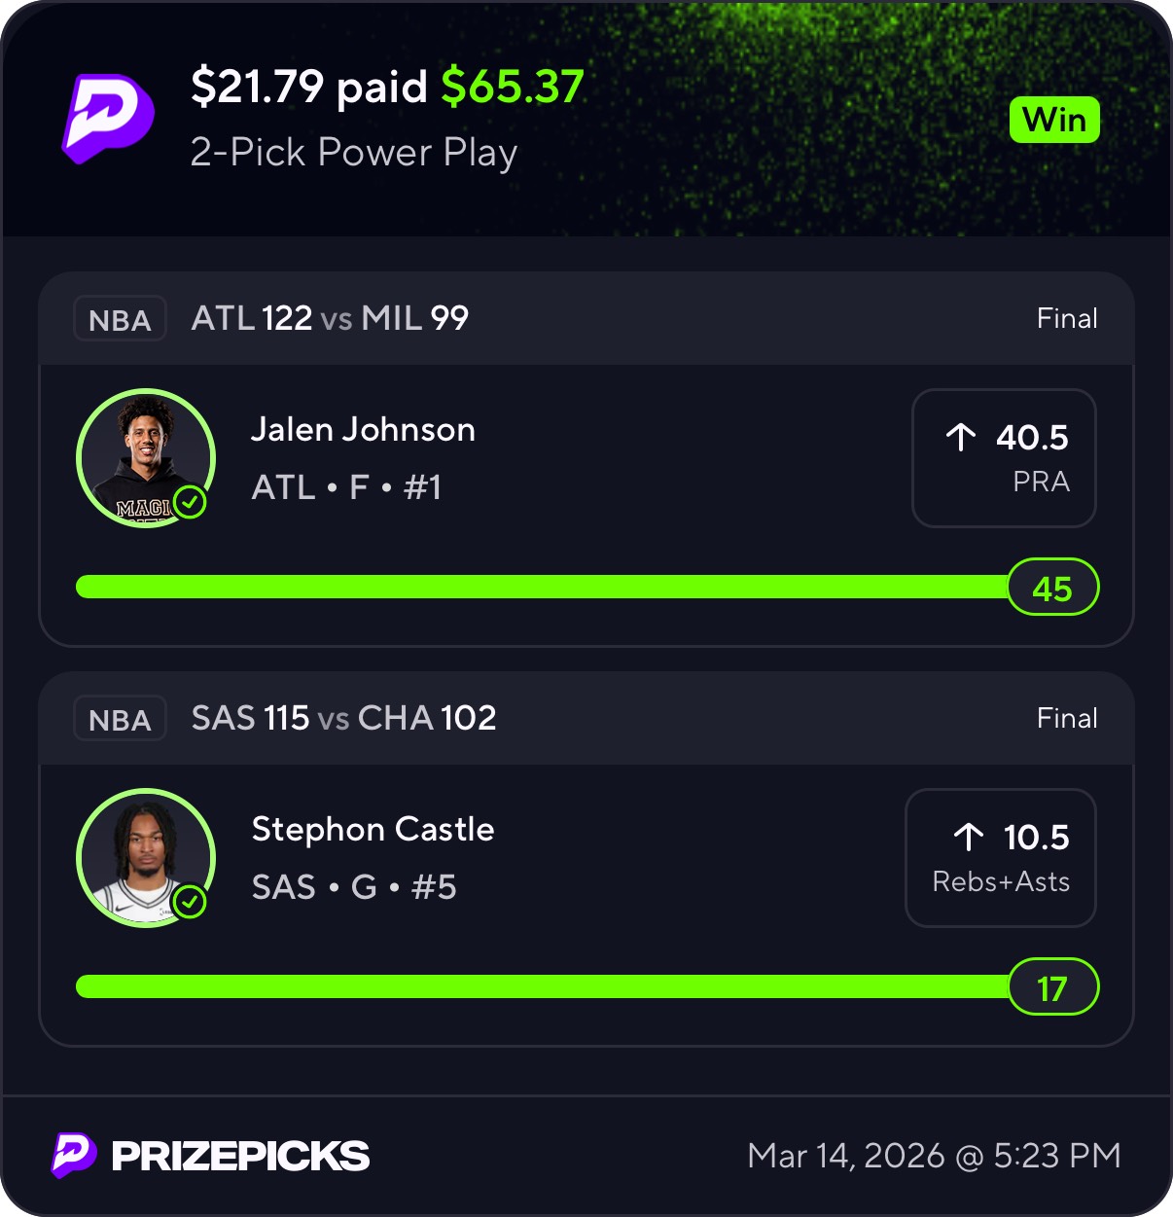1173x1217 pixels.
Task: Click the SAS 115 vs CHA 102 score header
Action: [343, 718]
